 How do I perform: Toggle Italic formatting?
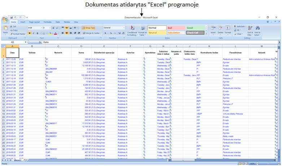(x=33, y=33)
